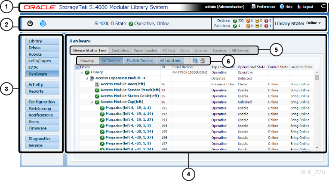
Task: Open the Notifications navigation button
Action: pyautogui.click(x=42, y=115)
